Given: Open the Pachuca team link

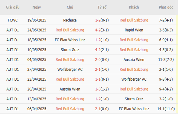Looking at the screenshot, I should click(x=70, y=20).
